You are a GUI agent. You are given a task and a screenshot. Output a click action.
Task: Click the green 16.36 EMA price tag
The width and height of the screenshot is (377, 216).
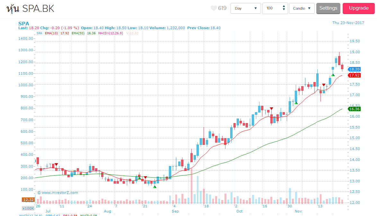(354, 109)
